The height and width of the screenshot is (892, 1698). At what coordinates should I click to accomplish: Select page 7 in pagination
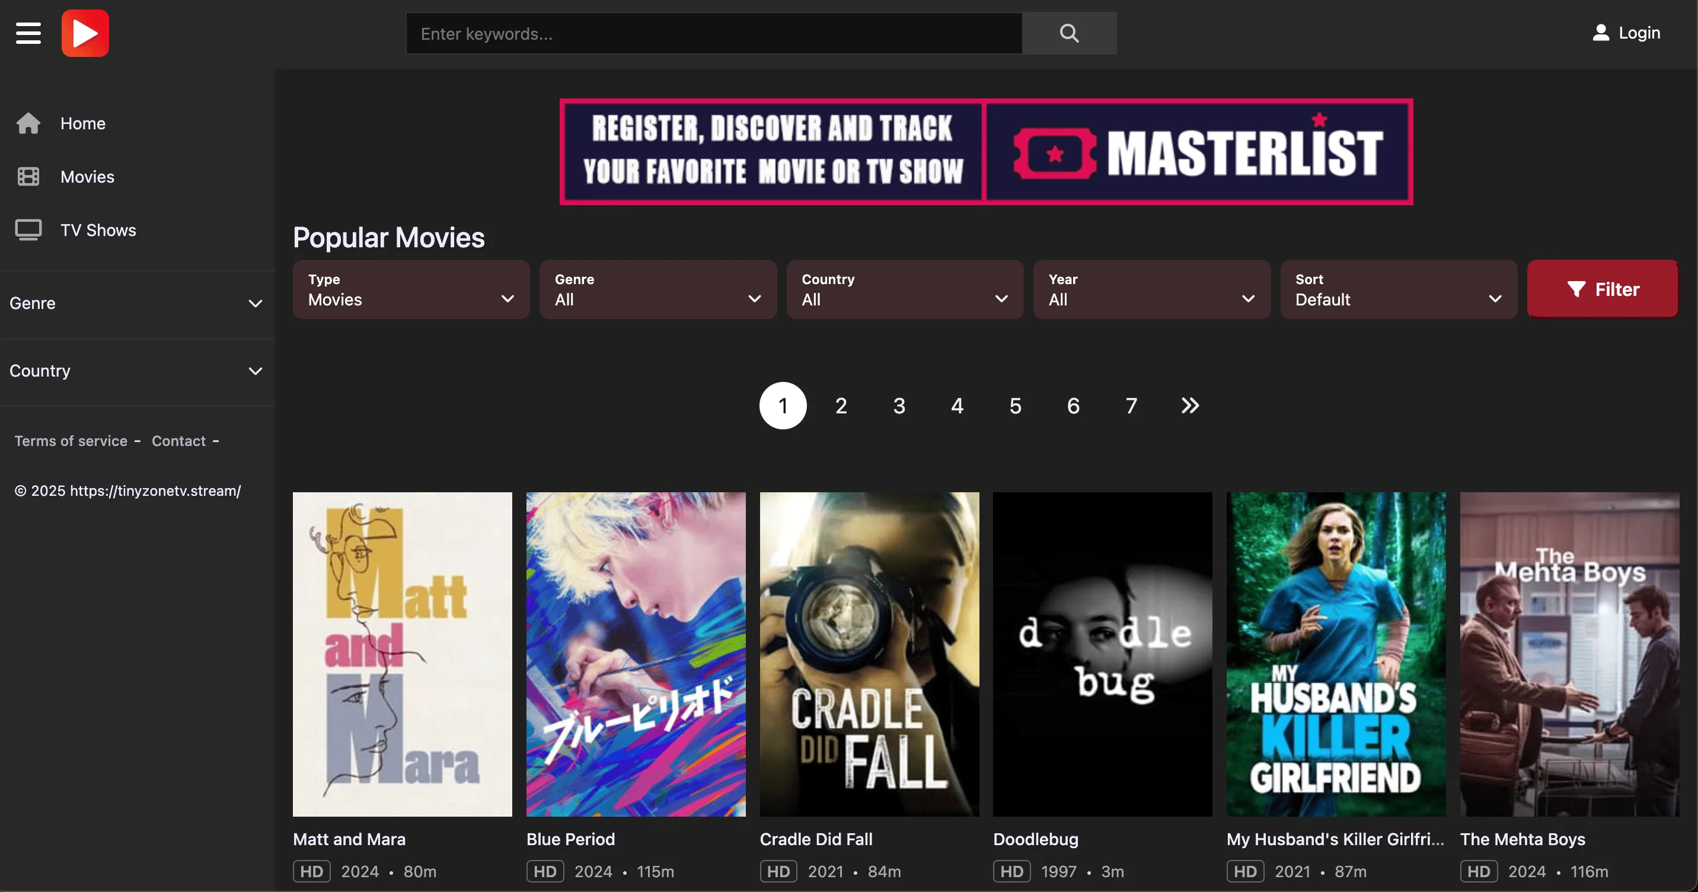tap(1131, 406)
